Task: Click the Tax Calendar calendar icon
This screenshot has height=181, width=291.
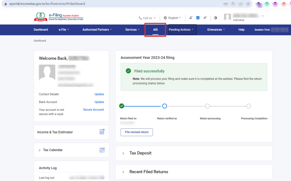Action: (x=102, y=150)
